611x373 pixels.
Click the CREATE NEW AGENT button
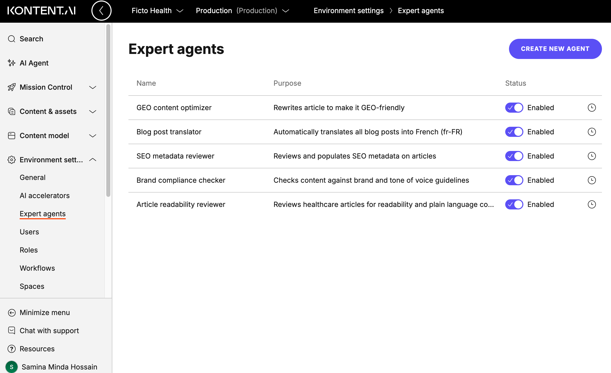point(555,49)
